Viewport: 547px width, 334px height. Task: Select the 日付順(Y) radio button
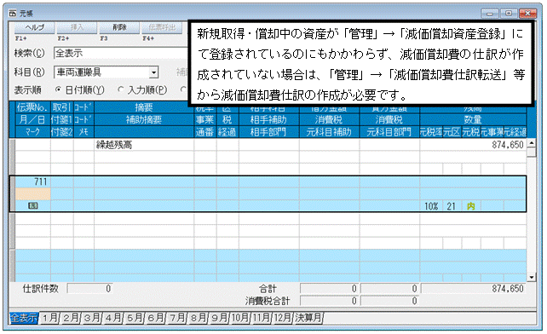(58, 89)
